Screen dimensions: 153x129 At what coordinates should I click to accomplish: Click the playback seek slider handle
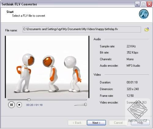click(29, 100)
